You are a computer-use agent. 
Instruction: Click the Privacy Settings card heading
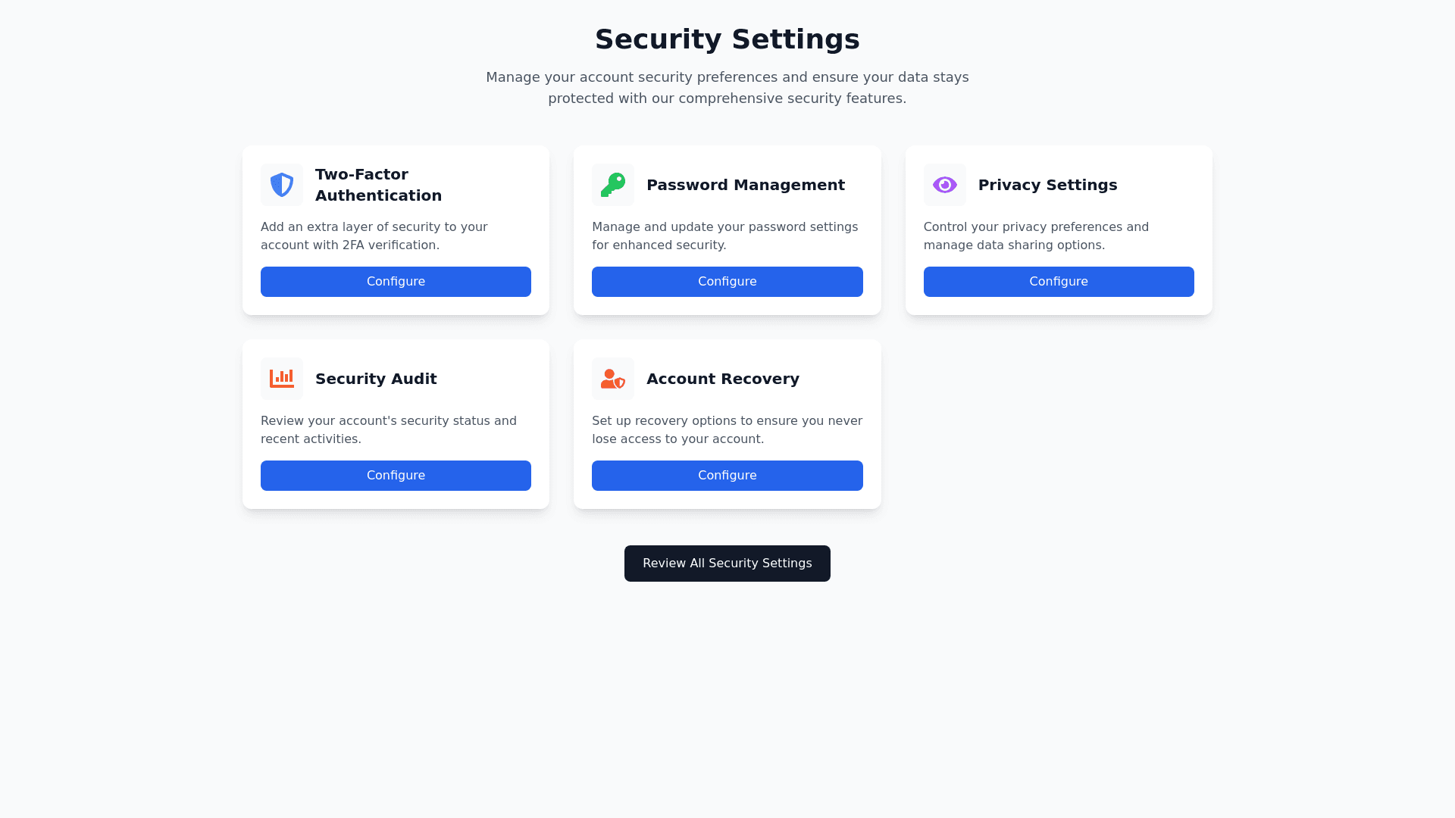tap(1047, 185)
